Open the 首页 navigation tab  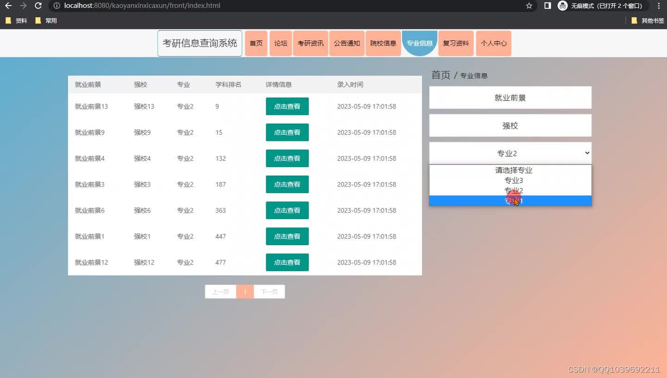pyautogui.click(x=256, y=43)
